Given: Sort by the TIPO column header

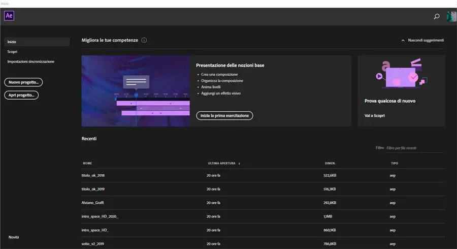Looking at the screenshot, I should (x=395, y=163).
